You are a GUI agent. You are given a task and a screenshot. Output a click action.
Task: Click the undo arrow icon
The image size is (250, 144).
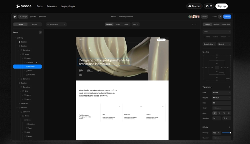(x=192, y=24)
